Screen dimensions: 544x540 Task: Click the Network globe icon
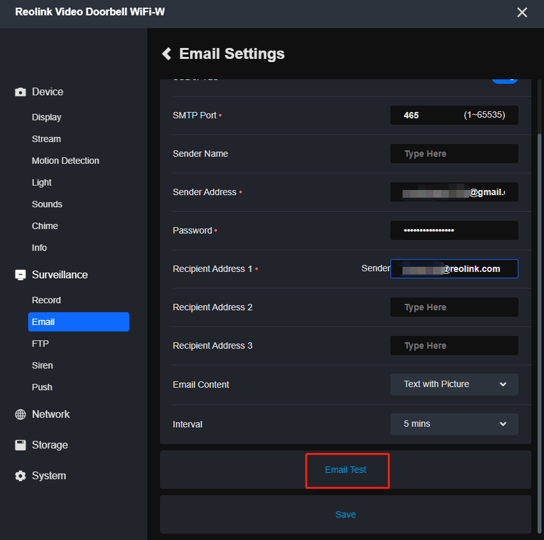[x=20, y=414]
